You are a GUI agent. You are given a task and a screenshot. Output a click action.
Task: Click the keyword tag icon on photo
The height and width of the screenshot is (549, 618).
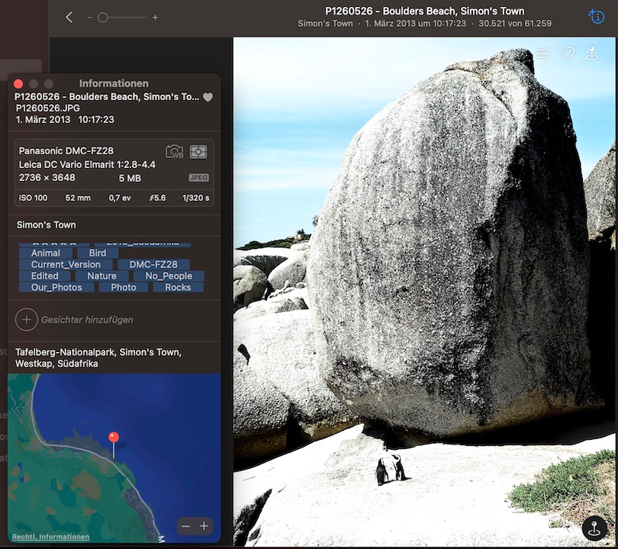[567, 53]
